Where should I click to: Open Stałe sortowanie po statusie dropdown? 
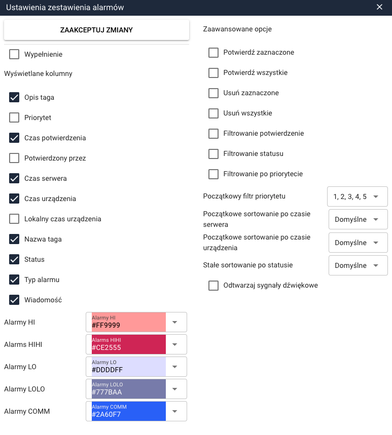(x=358, y=265)
